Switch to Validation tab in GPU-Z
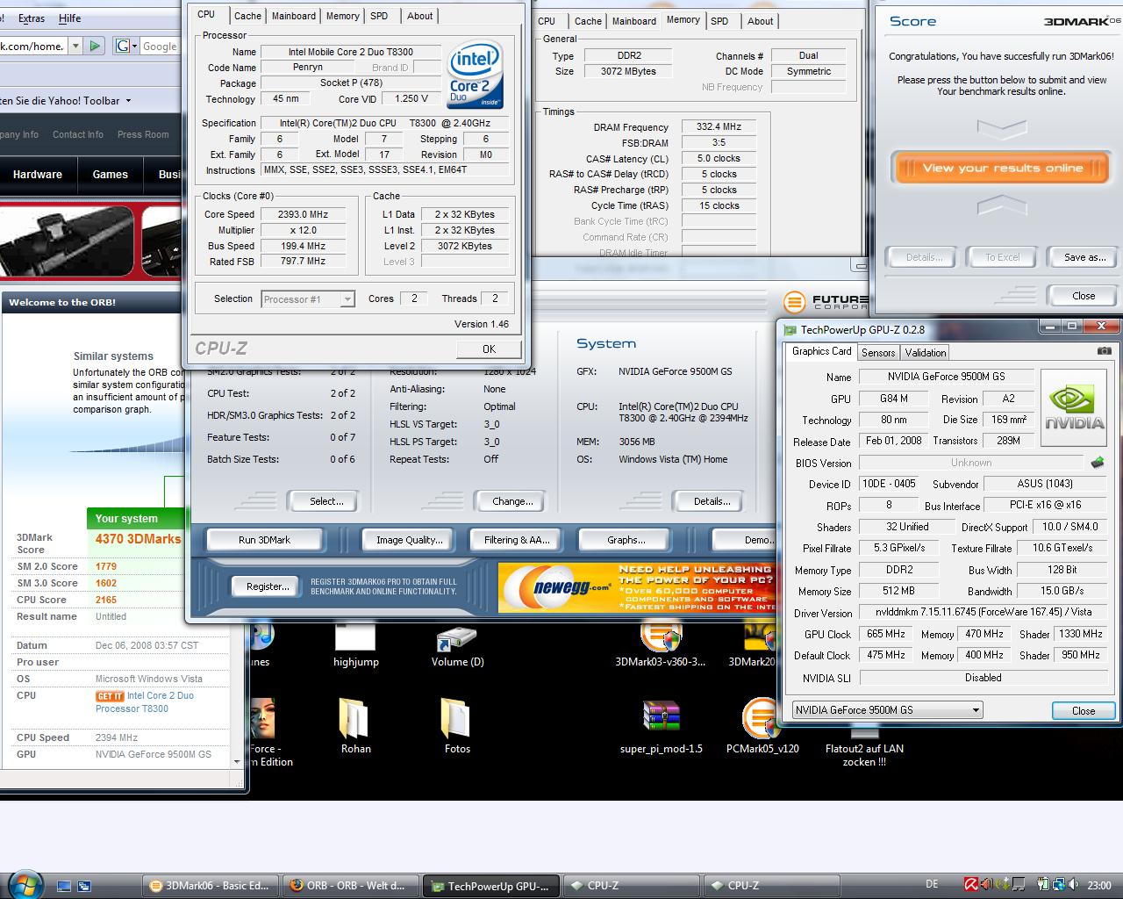This screenshot has width=1123, height=899. pyautogui.click(x=926, y=352)
